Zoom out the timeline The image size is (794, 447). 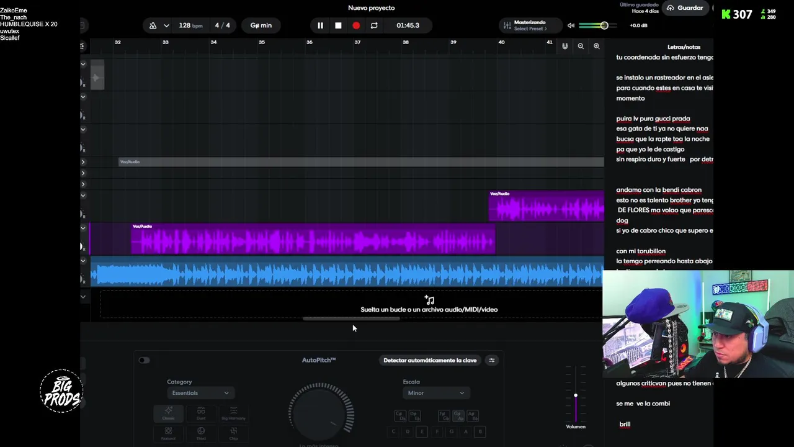[581, 46]
